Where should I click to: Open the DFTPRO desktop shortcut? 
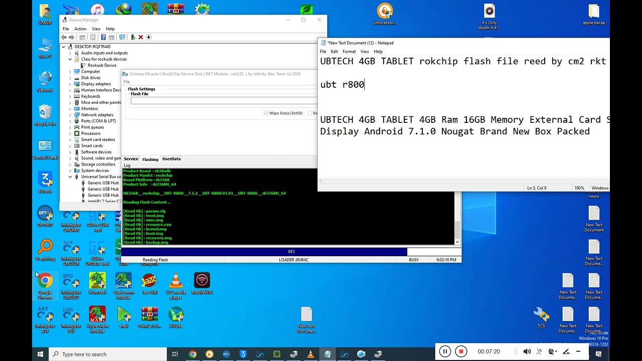(x=45, y=217)
